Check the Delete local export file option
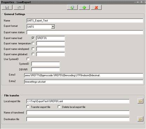146x129 pixels. click(59, 107)
